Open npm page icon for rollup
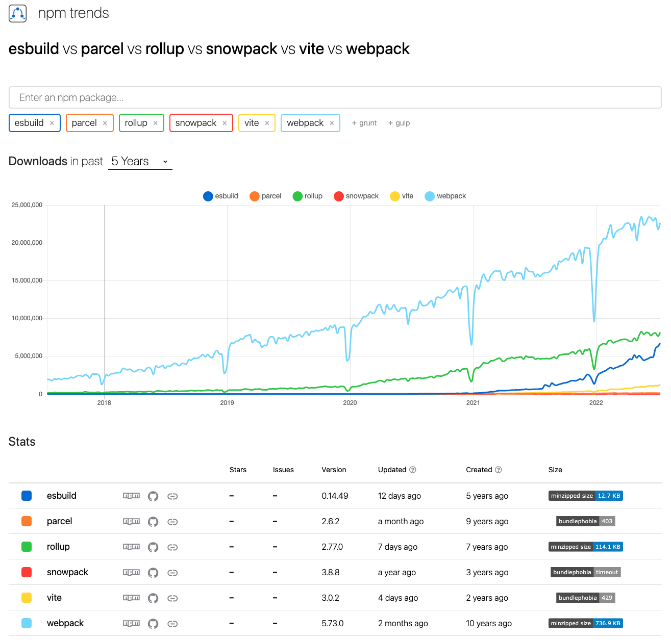Screen dimensions: 671x640 pos(131,547)
